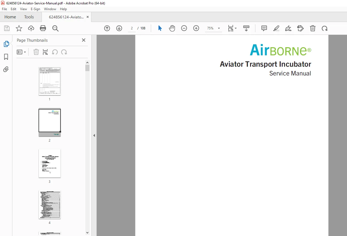The height and width of the screenshot is (236, 347).
Task: Go to the next page arrow
Action: point(119,28)
